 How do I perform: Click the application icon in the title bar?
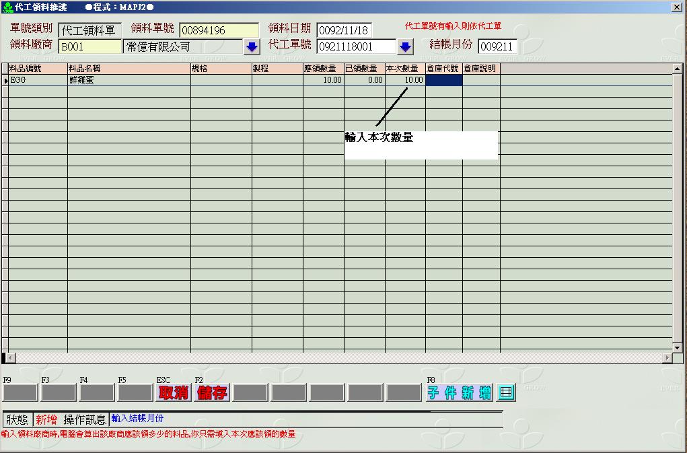7,7
